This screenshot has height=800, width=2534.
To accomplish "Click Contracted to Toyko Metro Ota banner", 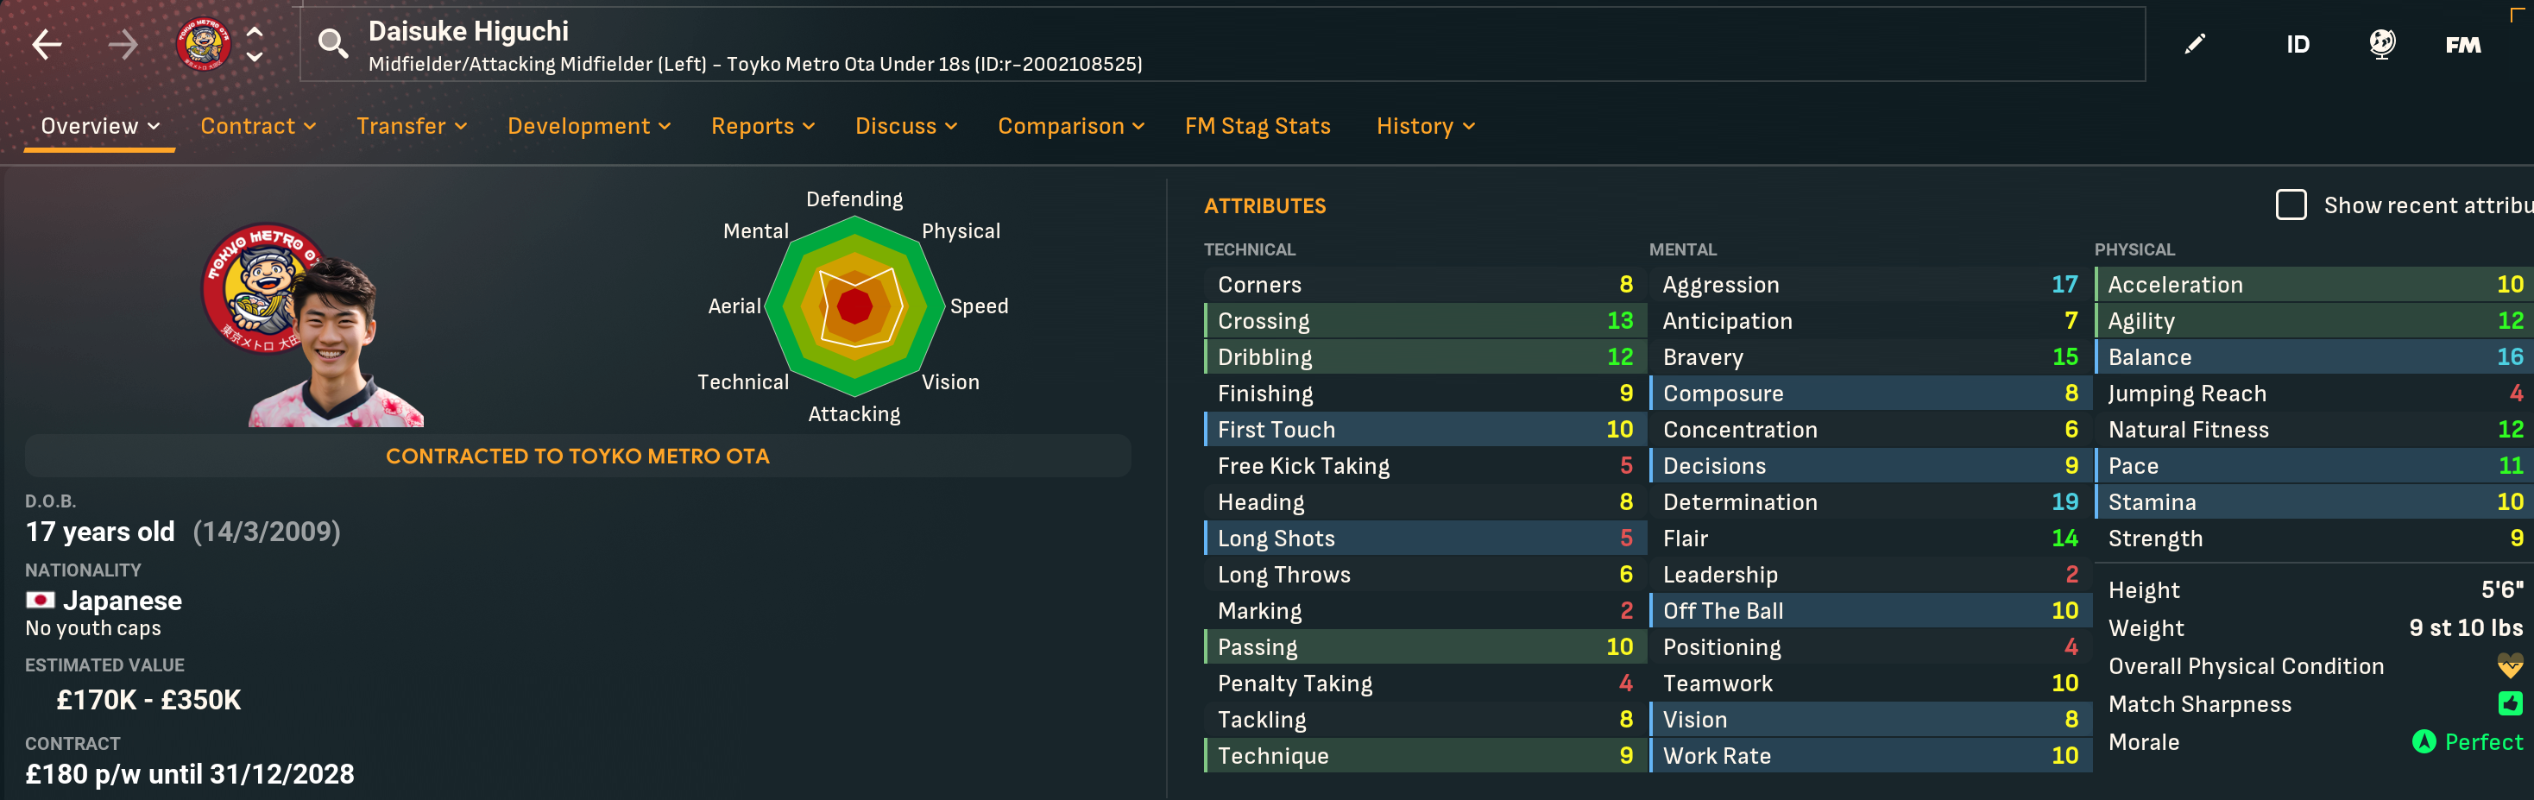I will point(577,457).
